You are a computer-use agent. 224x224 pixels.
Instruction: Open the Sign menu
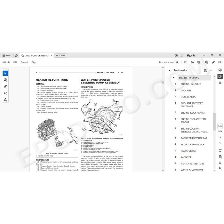(34, 62)
